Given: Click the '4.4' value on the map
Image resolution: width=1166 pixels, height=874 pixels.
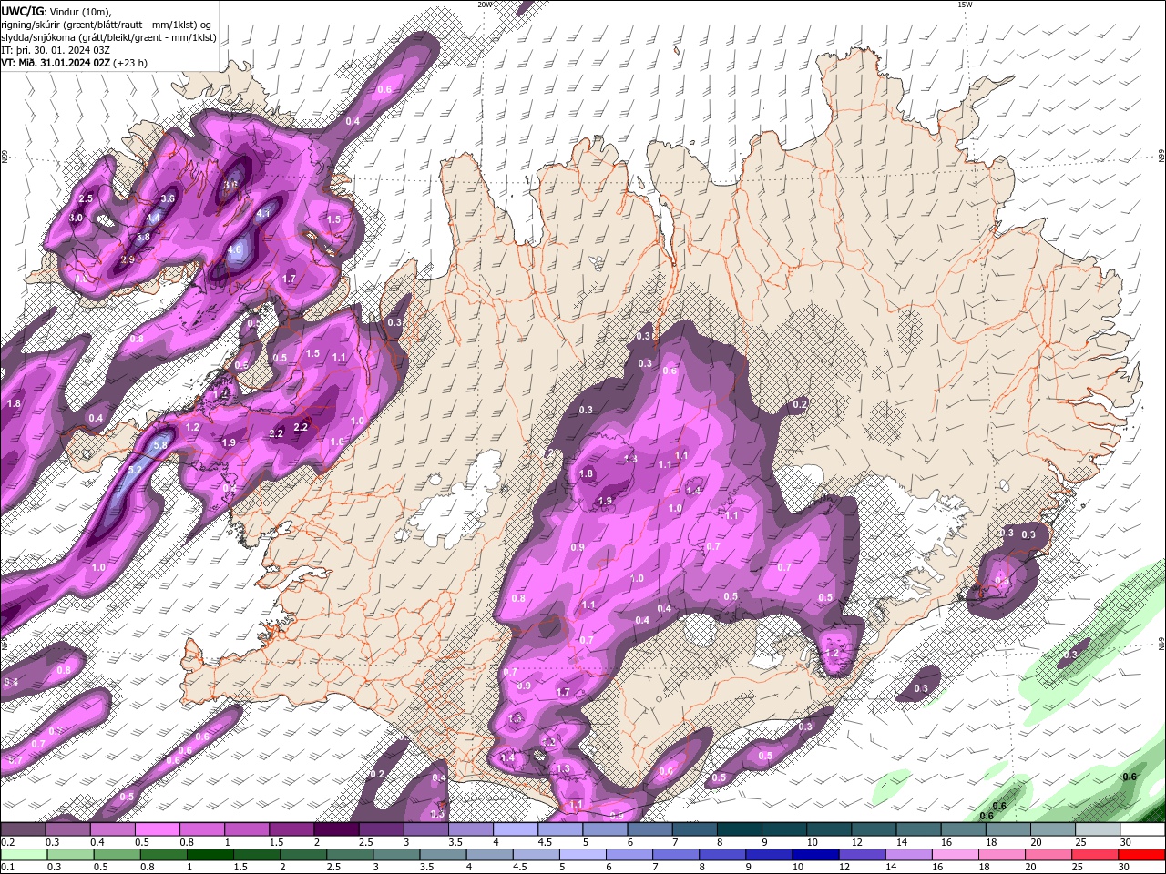Looking at the screenshot, I should coord(153,218).
